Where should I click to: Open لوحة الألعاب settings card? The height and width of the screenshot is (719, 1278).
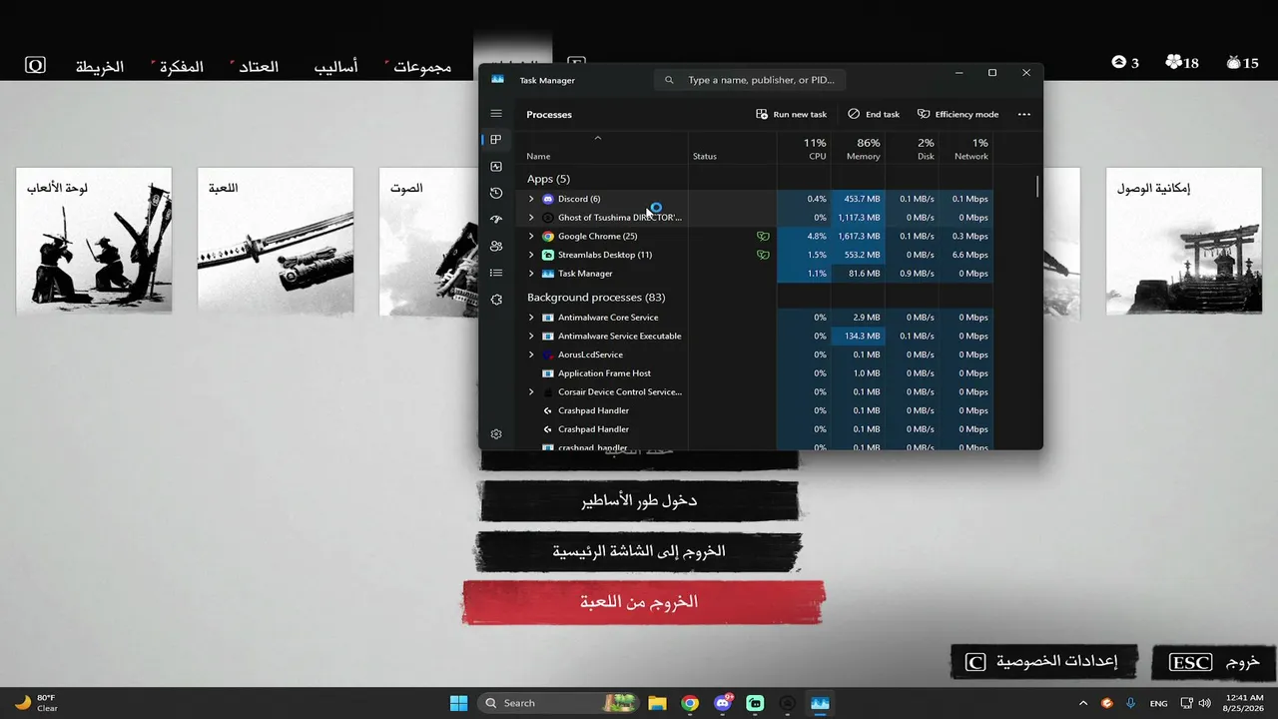coord(94,241)
